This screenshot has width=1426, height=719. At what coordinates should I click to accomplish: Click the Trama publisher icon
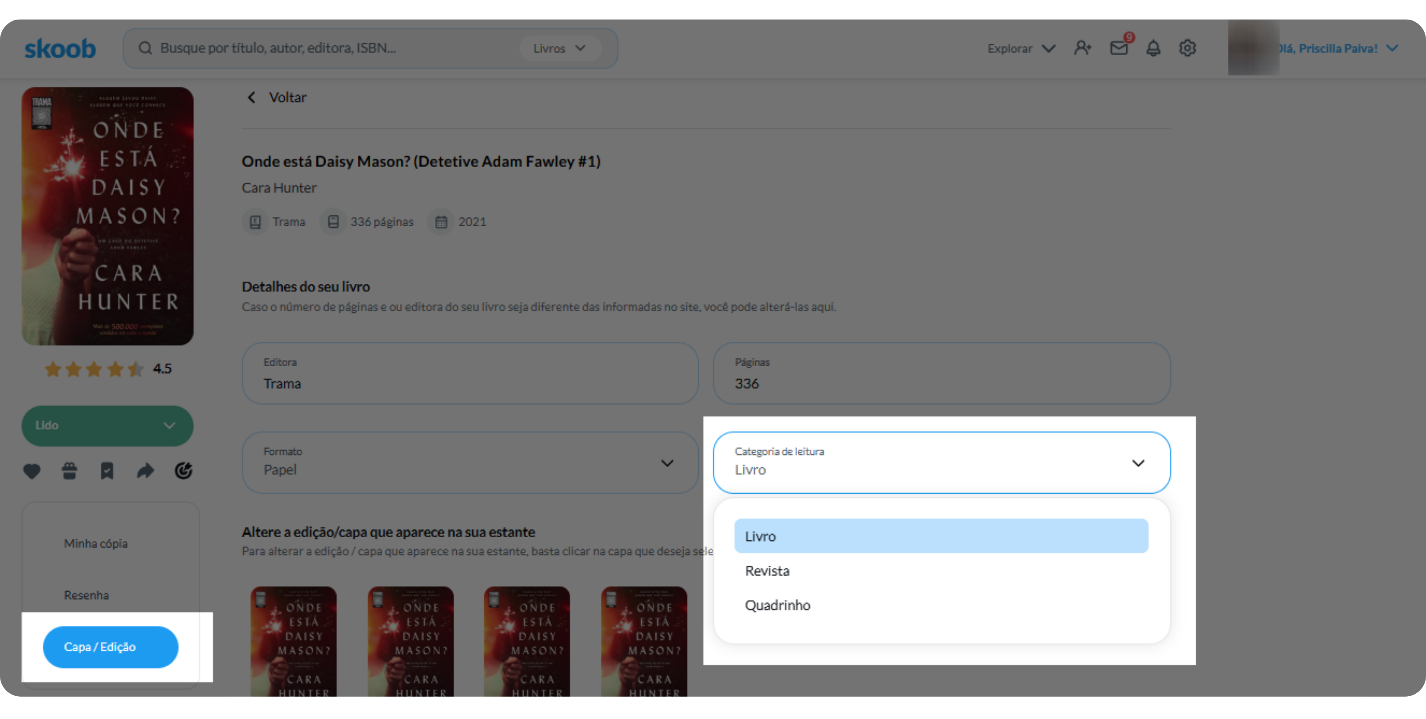255,222
